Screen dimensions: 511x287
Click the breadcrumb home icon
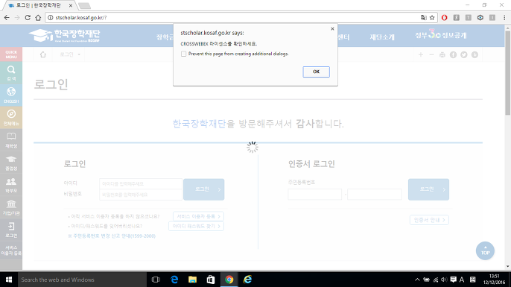coord(43,54)
